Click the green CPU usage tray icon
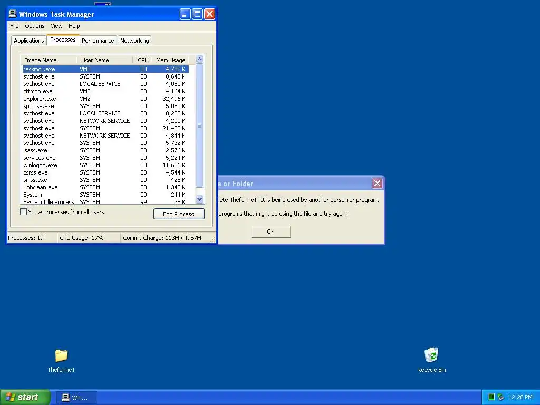This screenshot has height=405, width=540. click(x=491, y=397)
